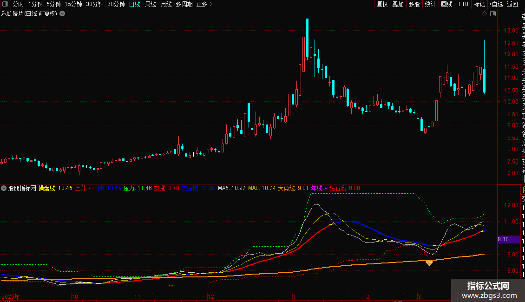Switch to 月线 monthly chart
The image size is (525, 302).
click(166, 4)
